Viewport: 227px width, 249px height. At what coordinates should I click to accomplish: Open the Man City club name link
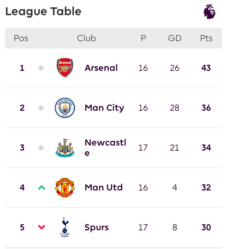coord(104,108)
